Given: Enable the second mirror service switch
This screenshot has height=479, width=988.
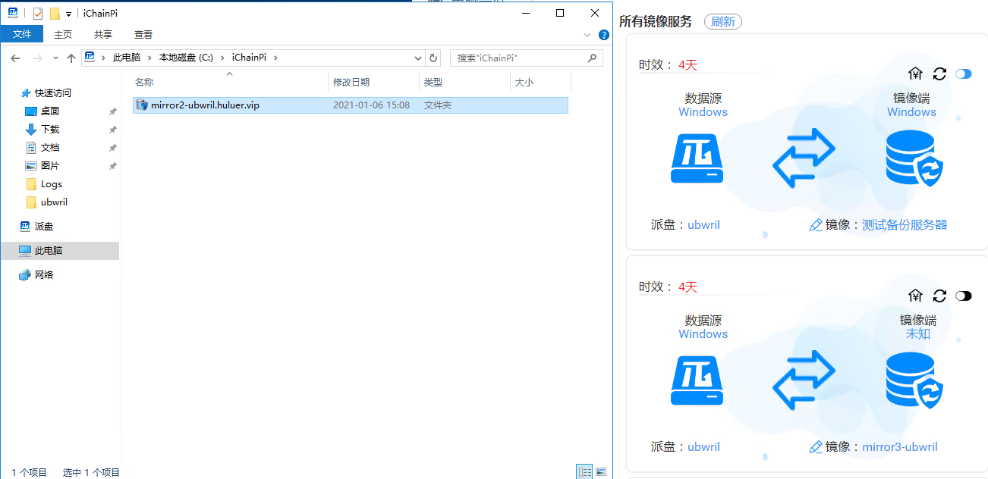Looking at the screenshot, I should pyautogui.click(x=964, y=296).
